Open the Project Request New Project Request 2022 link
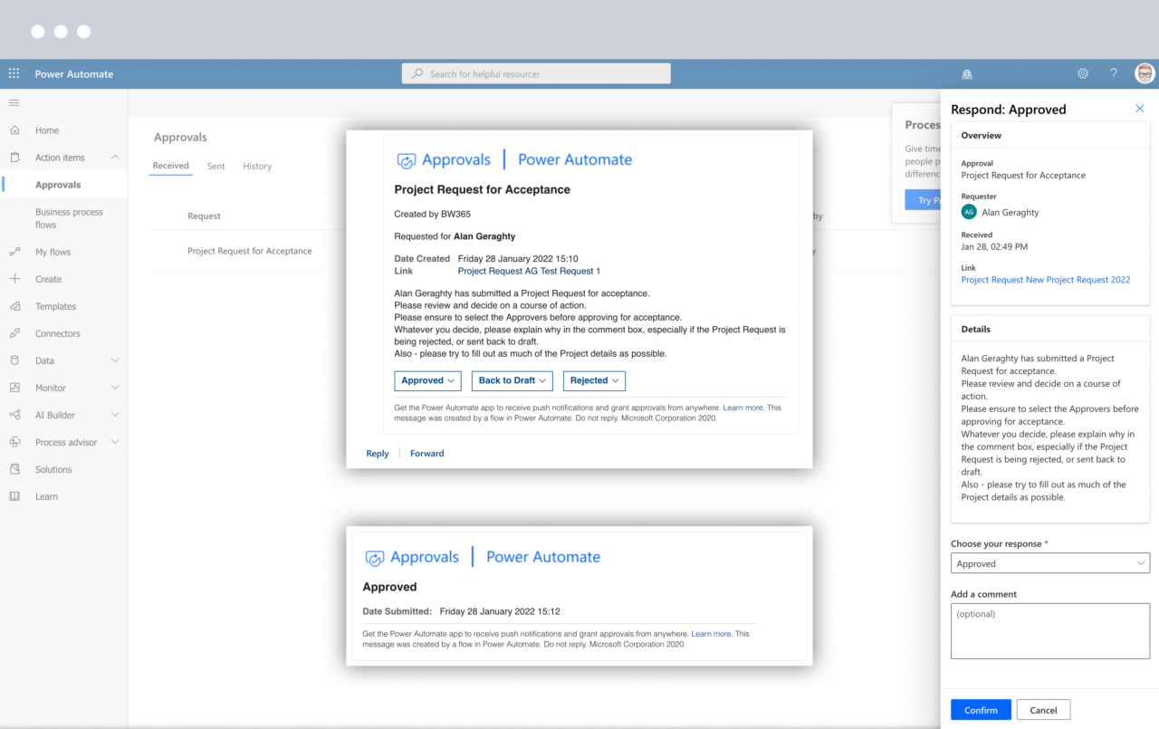Viewport: 1159px width, 729px height. [x=1046, y=279]
